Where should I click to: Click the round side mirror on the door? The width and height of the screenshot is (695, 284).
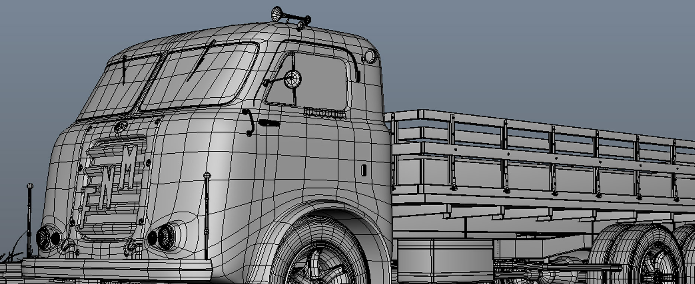[292, 79]
